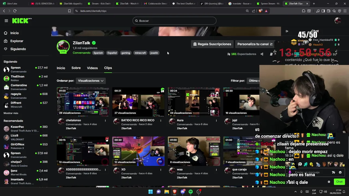Open the Brave wallet icon

329,11
